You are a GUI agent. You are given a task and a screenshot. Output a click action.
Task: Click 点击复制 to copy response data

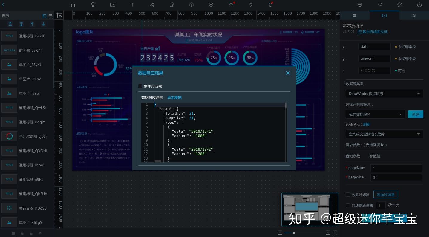[174, 97]
